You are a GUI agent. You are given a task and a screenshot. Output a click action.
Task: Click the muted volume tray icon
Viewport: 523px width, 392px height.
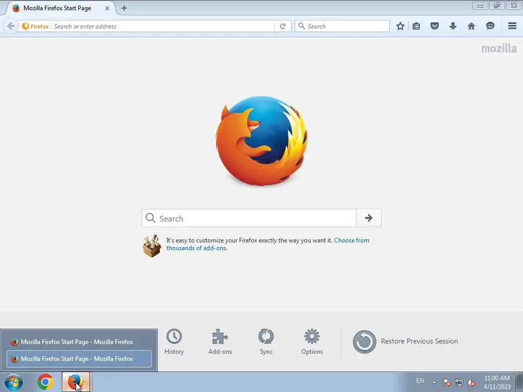tap(471, 382)
